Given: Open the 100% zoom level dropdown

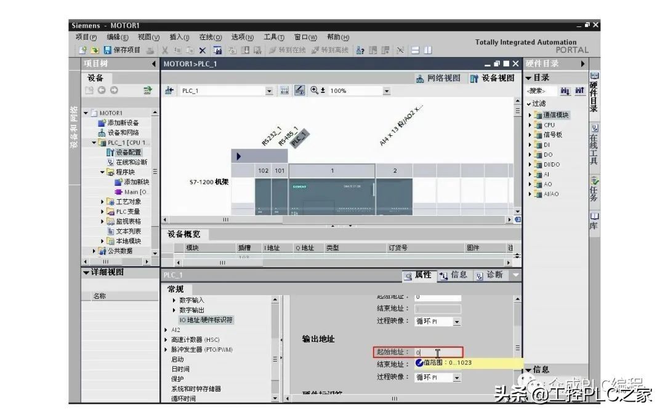Looking at the screenshot, I should point(386,91).
